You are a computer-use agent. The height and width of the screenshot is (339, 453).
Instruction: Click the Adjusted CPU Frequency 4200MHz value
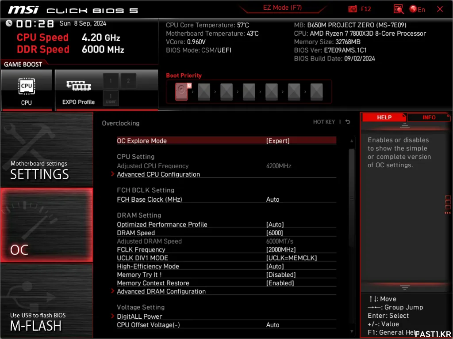coord(279,166)
